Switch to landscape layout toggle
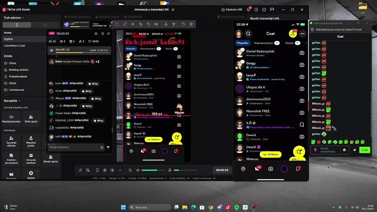This screenshot has height=212, width=377. pos(45,25)
